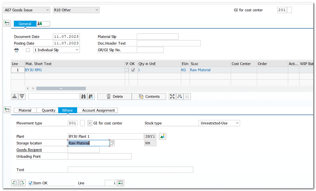Viewport: 316px width, 191px height.
Task: Enable the print slip checkbox
Action: tap(28, 50)
